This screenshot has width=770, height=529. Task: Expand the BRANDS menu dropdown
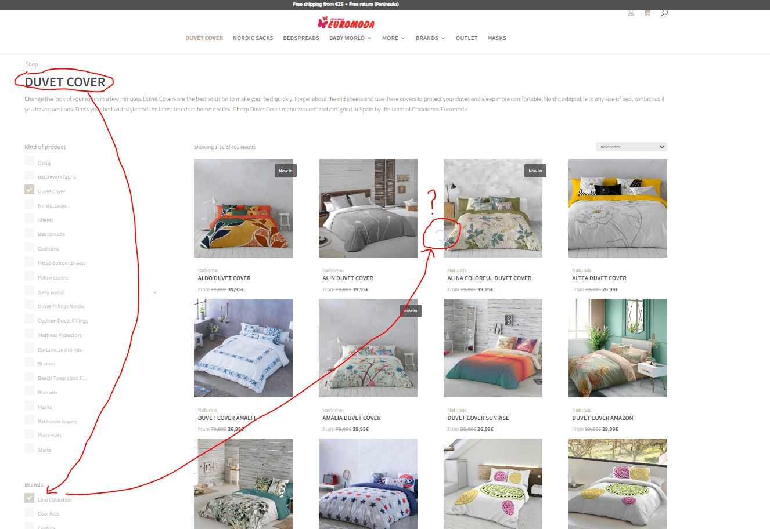pyautogui.click(x=430, y=38)
